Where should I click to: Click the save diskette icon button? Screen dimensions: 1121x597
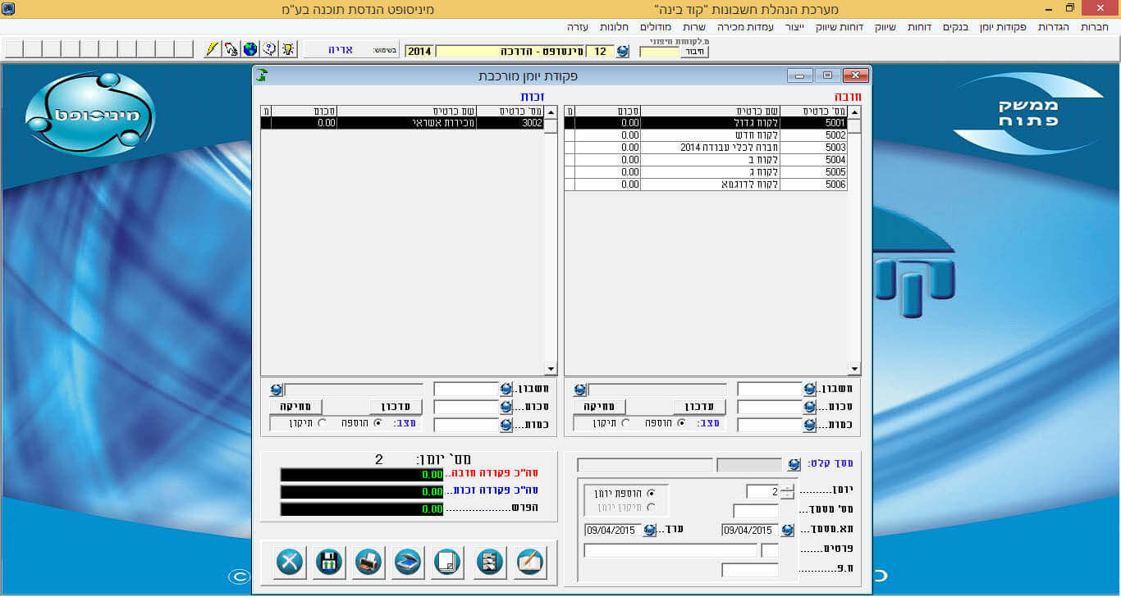point(329,562)
